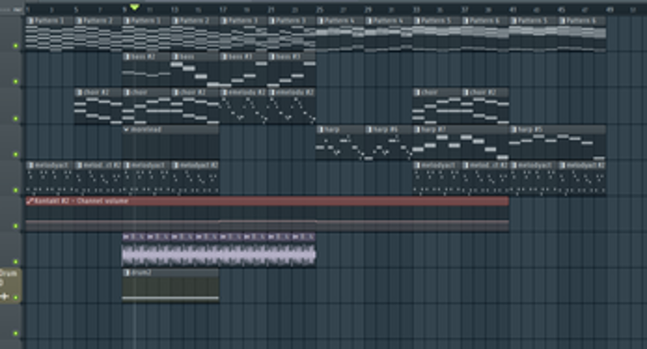Screen dimensions: 647x349
Task: Click the icon of the first Pattern 1 clip
Action: coord(30,20)
